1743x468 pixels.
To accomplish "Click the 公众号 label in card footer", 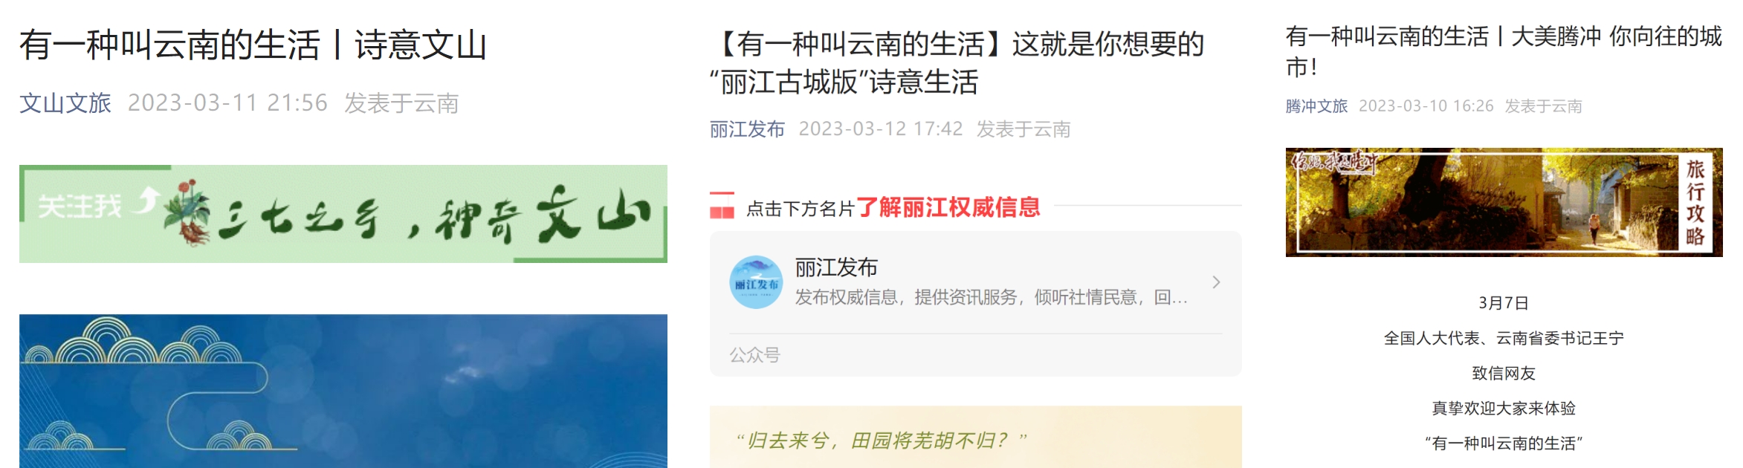I will point(754,355).
